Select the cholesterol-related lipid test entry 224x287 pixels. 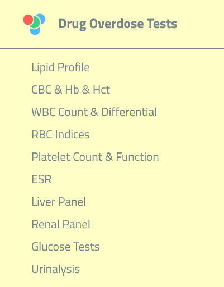(61, 67)
